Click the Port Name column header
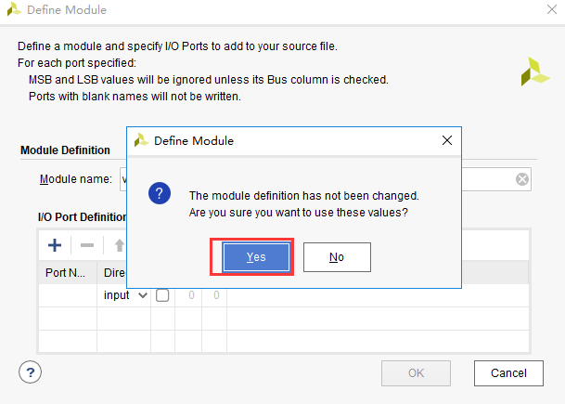The height and width of the screenshot is (404, 565). click(x=66, y=273)
